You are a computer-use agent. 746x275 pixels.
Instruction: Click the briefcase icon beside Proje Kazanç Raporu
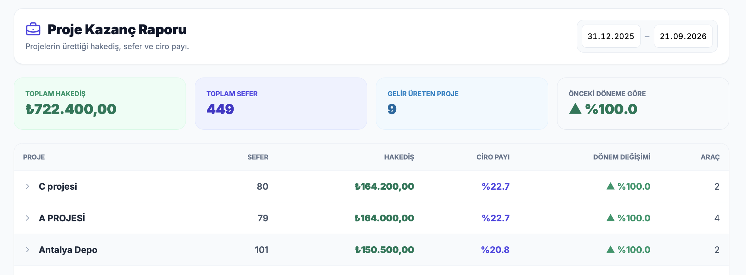[33, 29]
